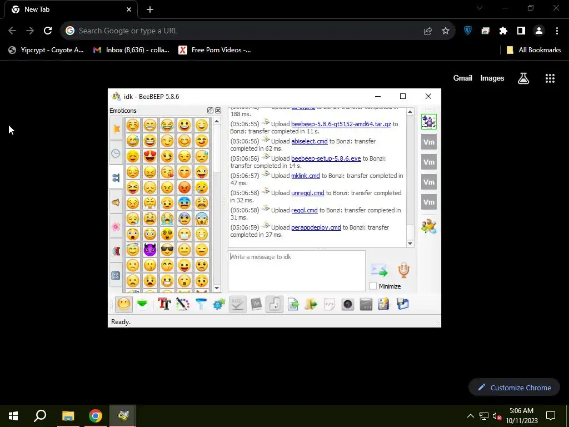
Task: Click the Customize Chrome button
Action: click(x=515, y=388)
